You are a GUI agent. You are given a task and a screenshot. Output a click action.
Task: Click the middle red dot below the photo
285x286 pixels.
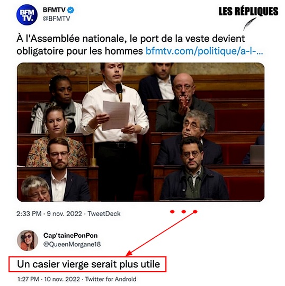(x=183, y=211)
